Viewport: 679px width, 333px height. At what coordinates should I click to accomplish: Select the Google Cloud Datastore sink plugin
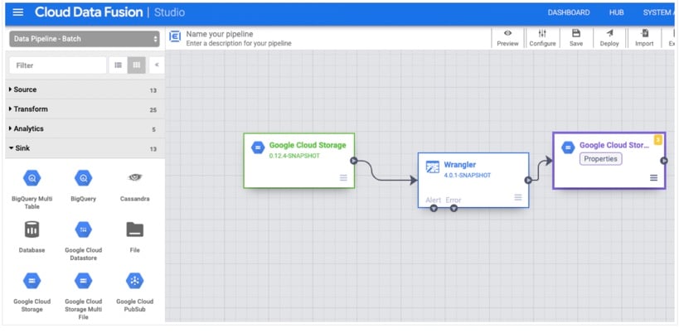(x=83, y=229)
